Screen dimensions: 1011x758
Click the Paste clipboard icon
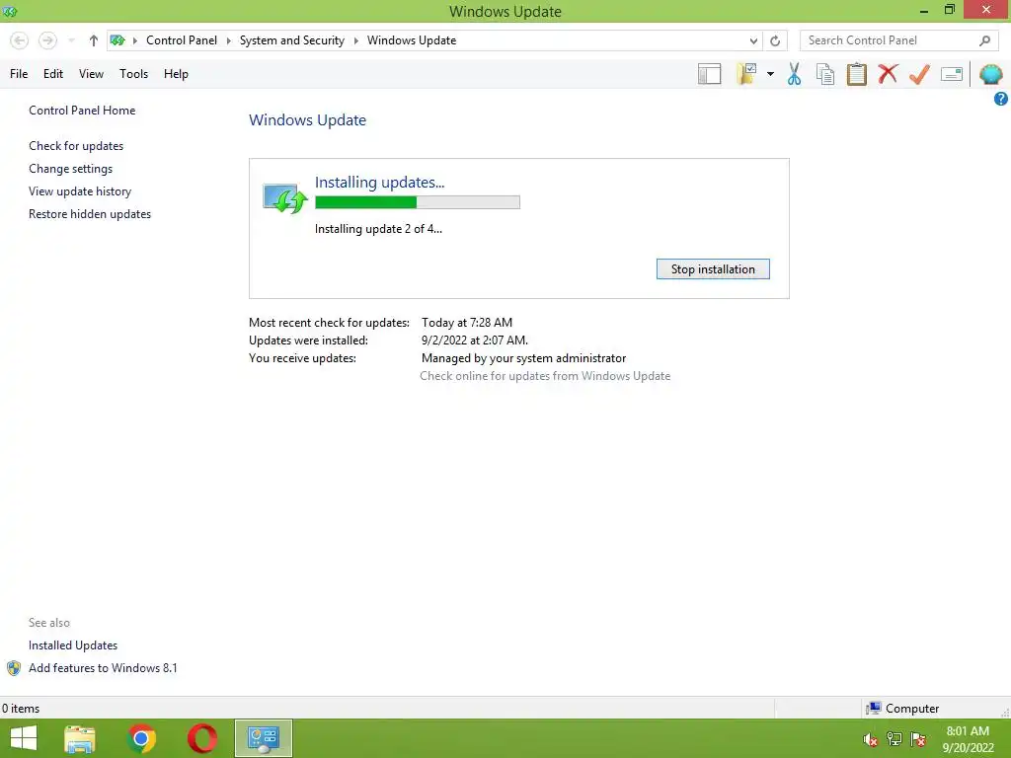pyautogui.click(x=856, y=74)
